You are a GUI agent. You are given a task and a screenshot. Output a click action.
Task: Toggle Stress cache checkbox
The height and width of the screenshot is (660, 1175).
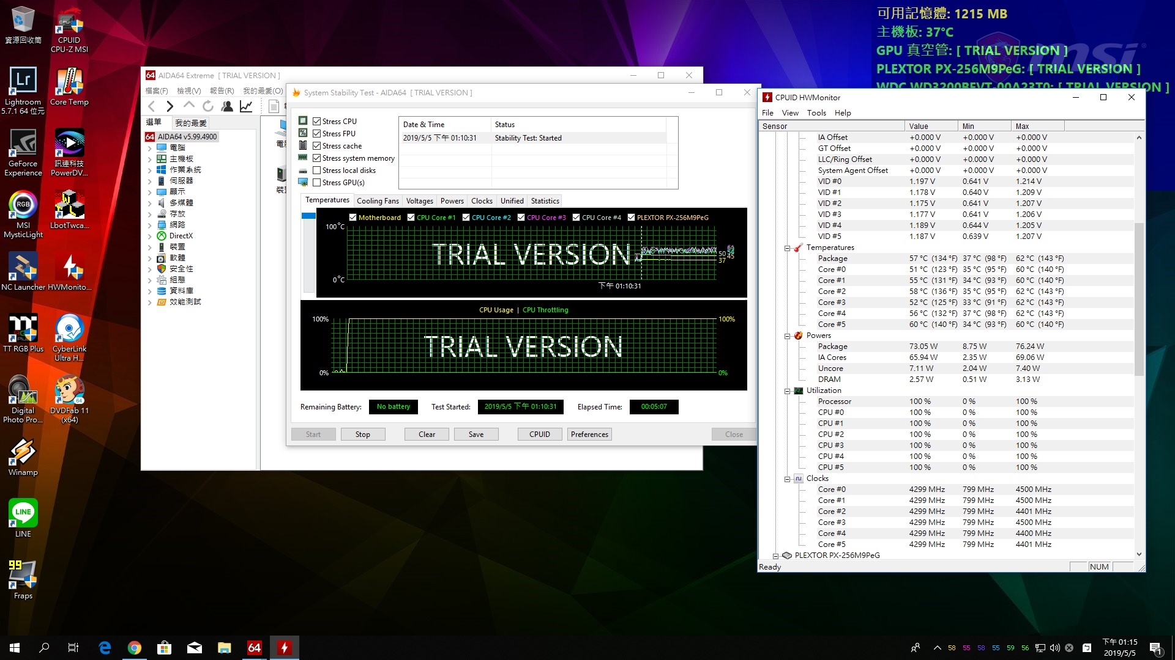pos(317,145)
